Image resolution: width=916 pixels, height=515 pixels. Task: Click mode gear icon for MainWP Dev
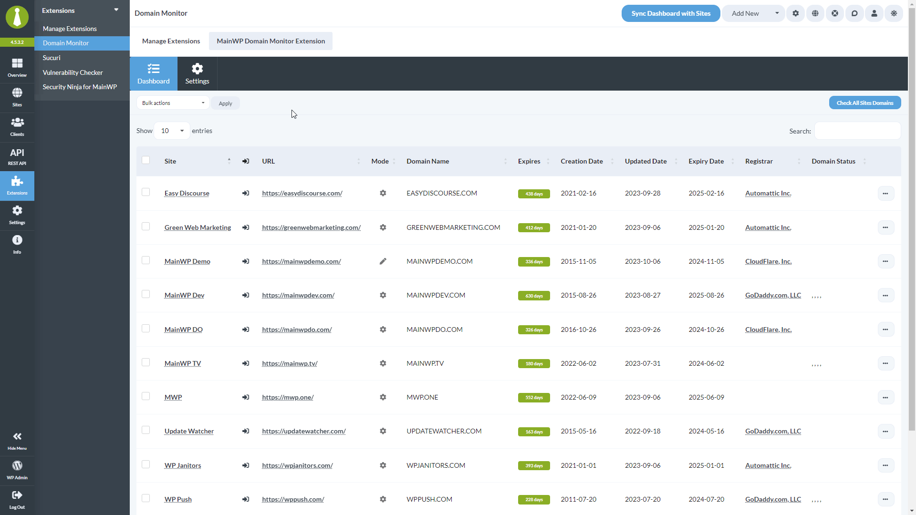pyautogui.click(x=383, y=295)
